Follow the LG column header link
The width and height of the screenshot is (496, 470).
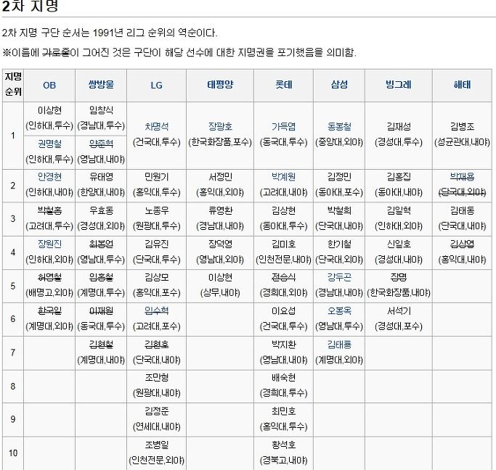pyautogui.click(x=156, y=86)
